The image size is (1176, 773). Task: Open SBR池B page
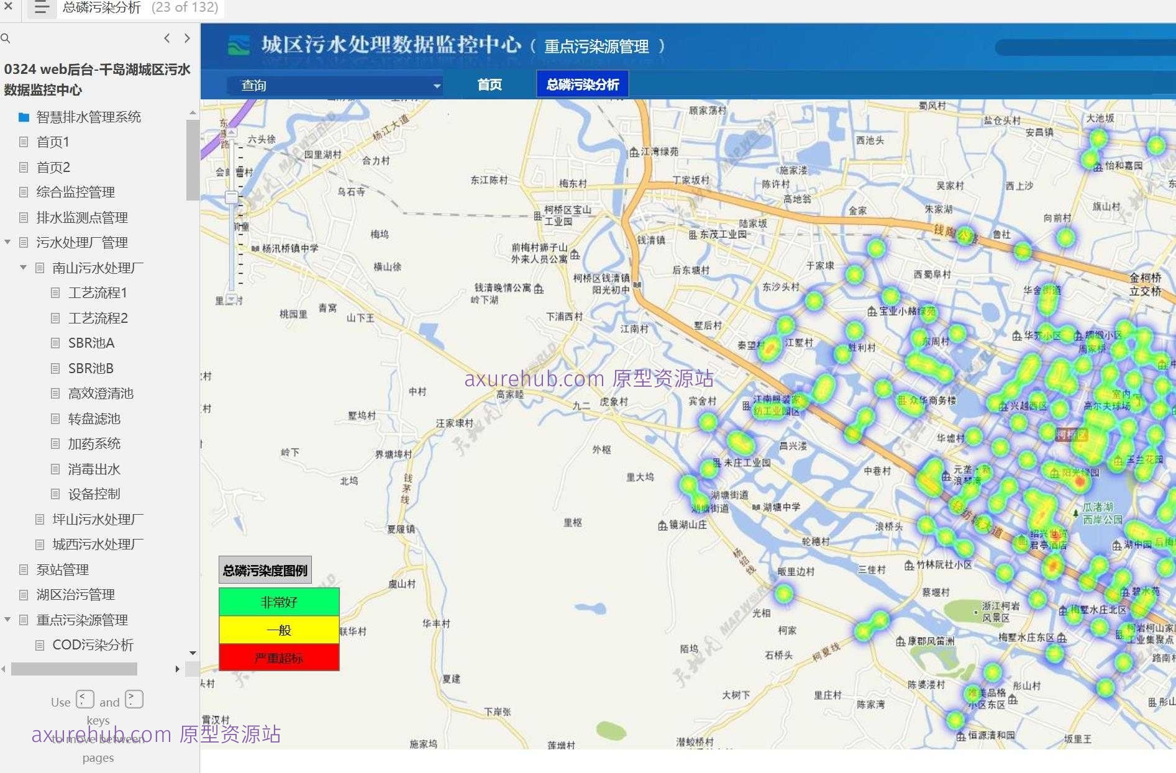[91, 368]
